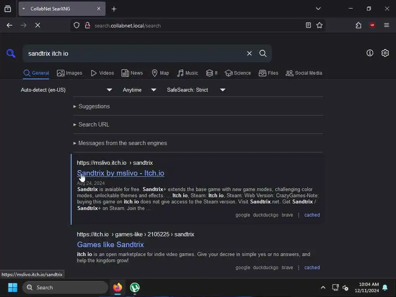Viewport: 396px width, 297px height.
Task: Open tracking protection shield icon
Action: coord(77,25)
